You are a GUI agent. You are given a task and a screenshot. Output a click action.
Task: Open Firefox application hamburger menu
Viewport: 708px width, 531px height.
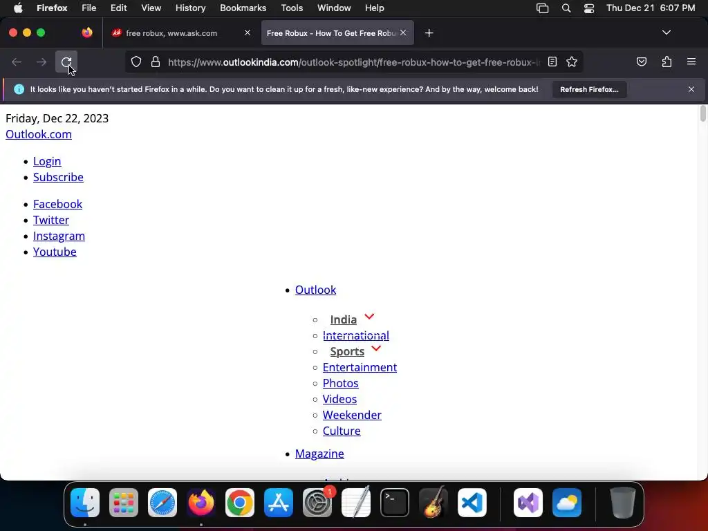(x=691, y=62)
